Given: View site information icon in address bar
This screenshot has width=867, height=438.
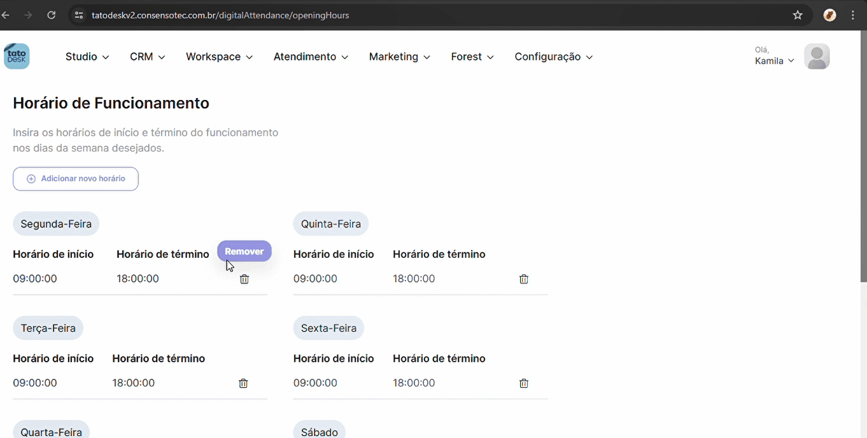Looking at the screenshot, I should [79, 15].
